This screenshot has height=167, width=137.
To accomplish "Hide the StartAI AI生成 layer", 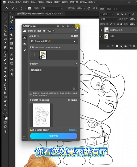I will [x=102, y=30].
